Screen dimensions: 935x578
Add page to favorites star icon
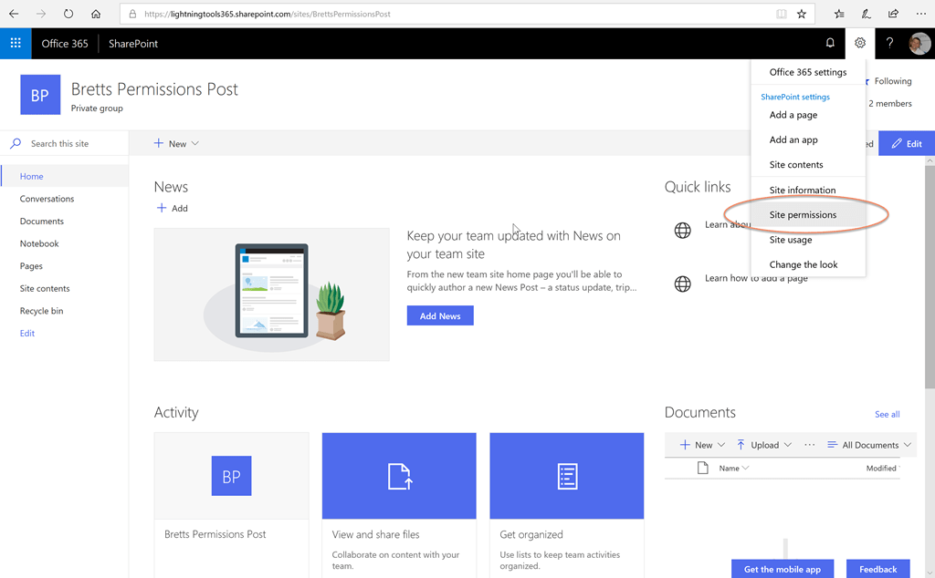[x=802, y=14]
